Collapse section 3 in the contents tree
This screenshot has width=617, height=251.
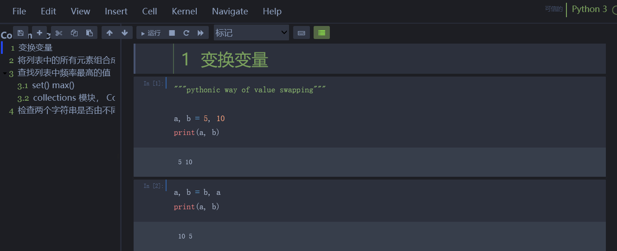(x=5, y=73)
